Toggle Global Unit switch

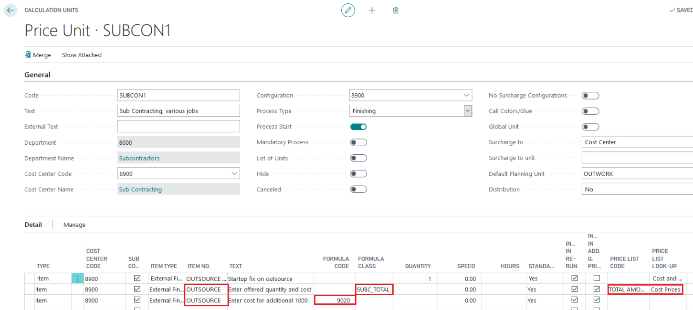[x=590, y=127]
